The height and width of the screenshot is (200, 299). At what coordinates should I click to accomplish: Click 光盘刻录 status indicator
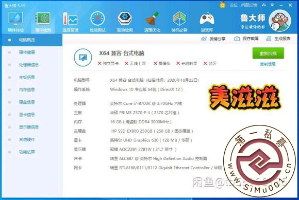187,64
